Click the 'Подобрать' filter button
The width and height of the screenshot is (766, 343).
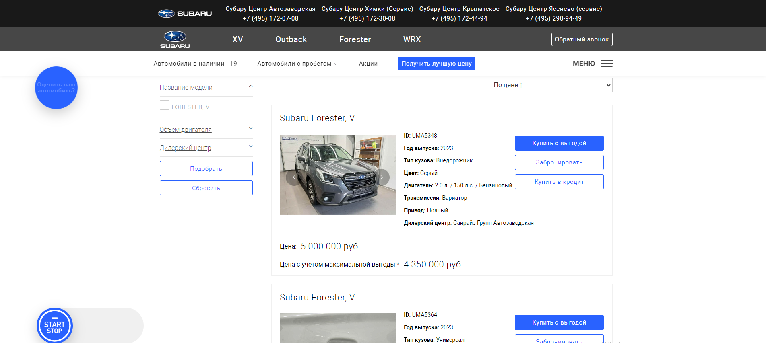click(206, 168)
